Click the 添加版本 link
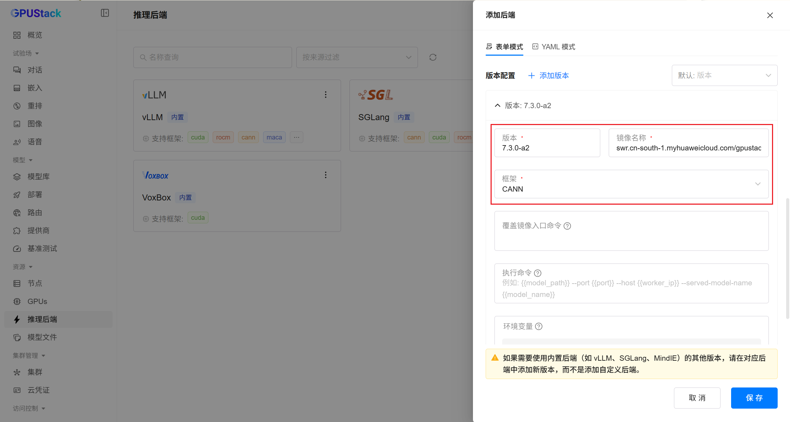This screenshot has height=422, width=790. [x=548, y=75]
